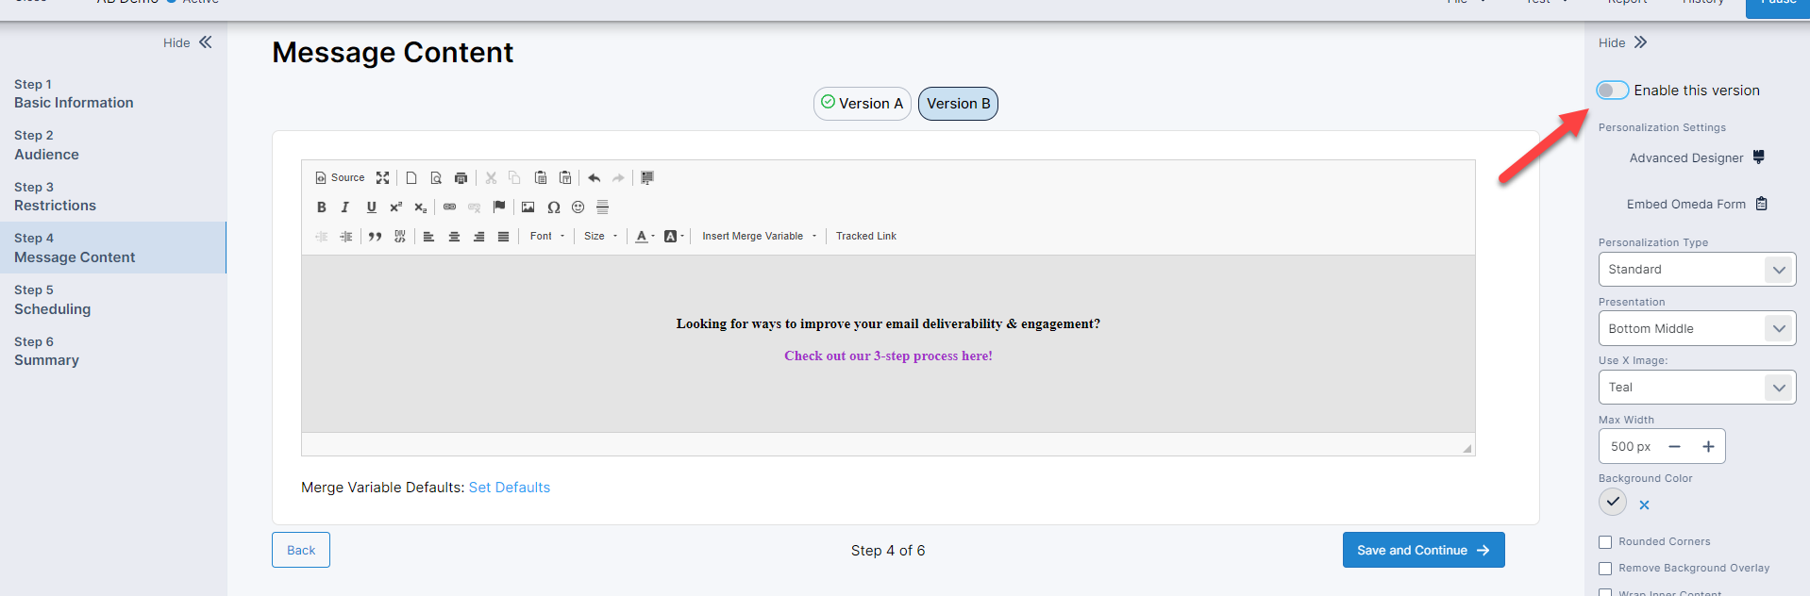Switch to the Version A tab

(x=862, y=104)
